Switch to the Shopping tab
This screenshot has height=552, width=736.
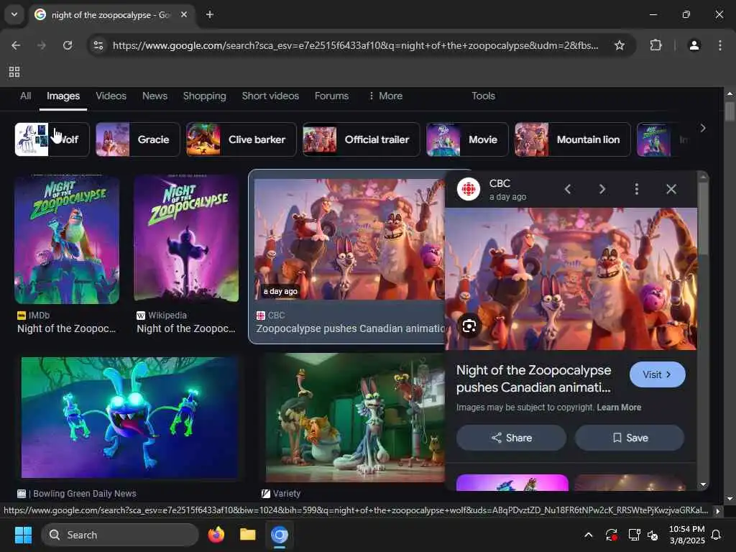(205, 96)
